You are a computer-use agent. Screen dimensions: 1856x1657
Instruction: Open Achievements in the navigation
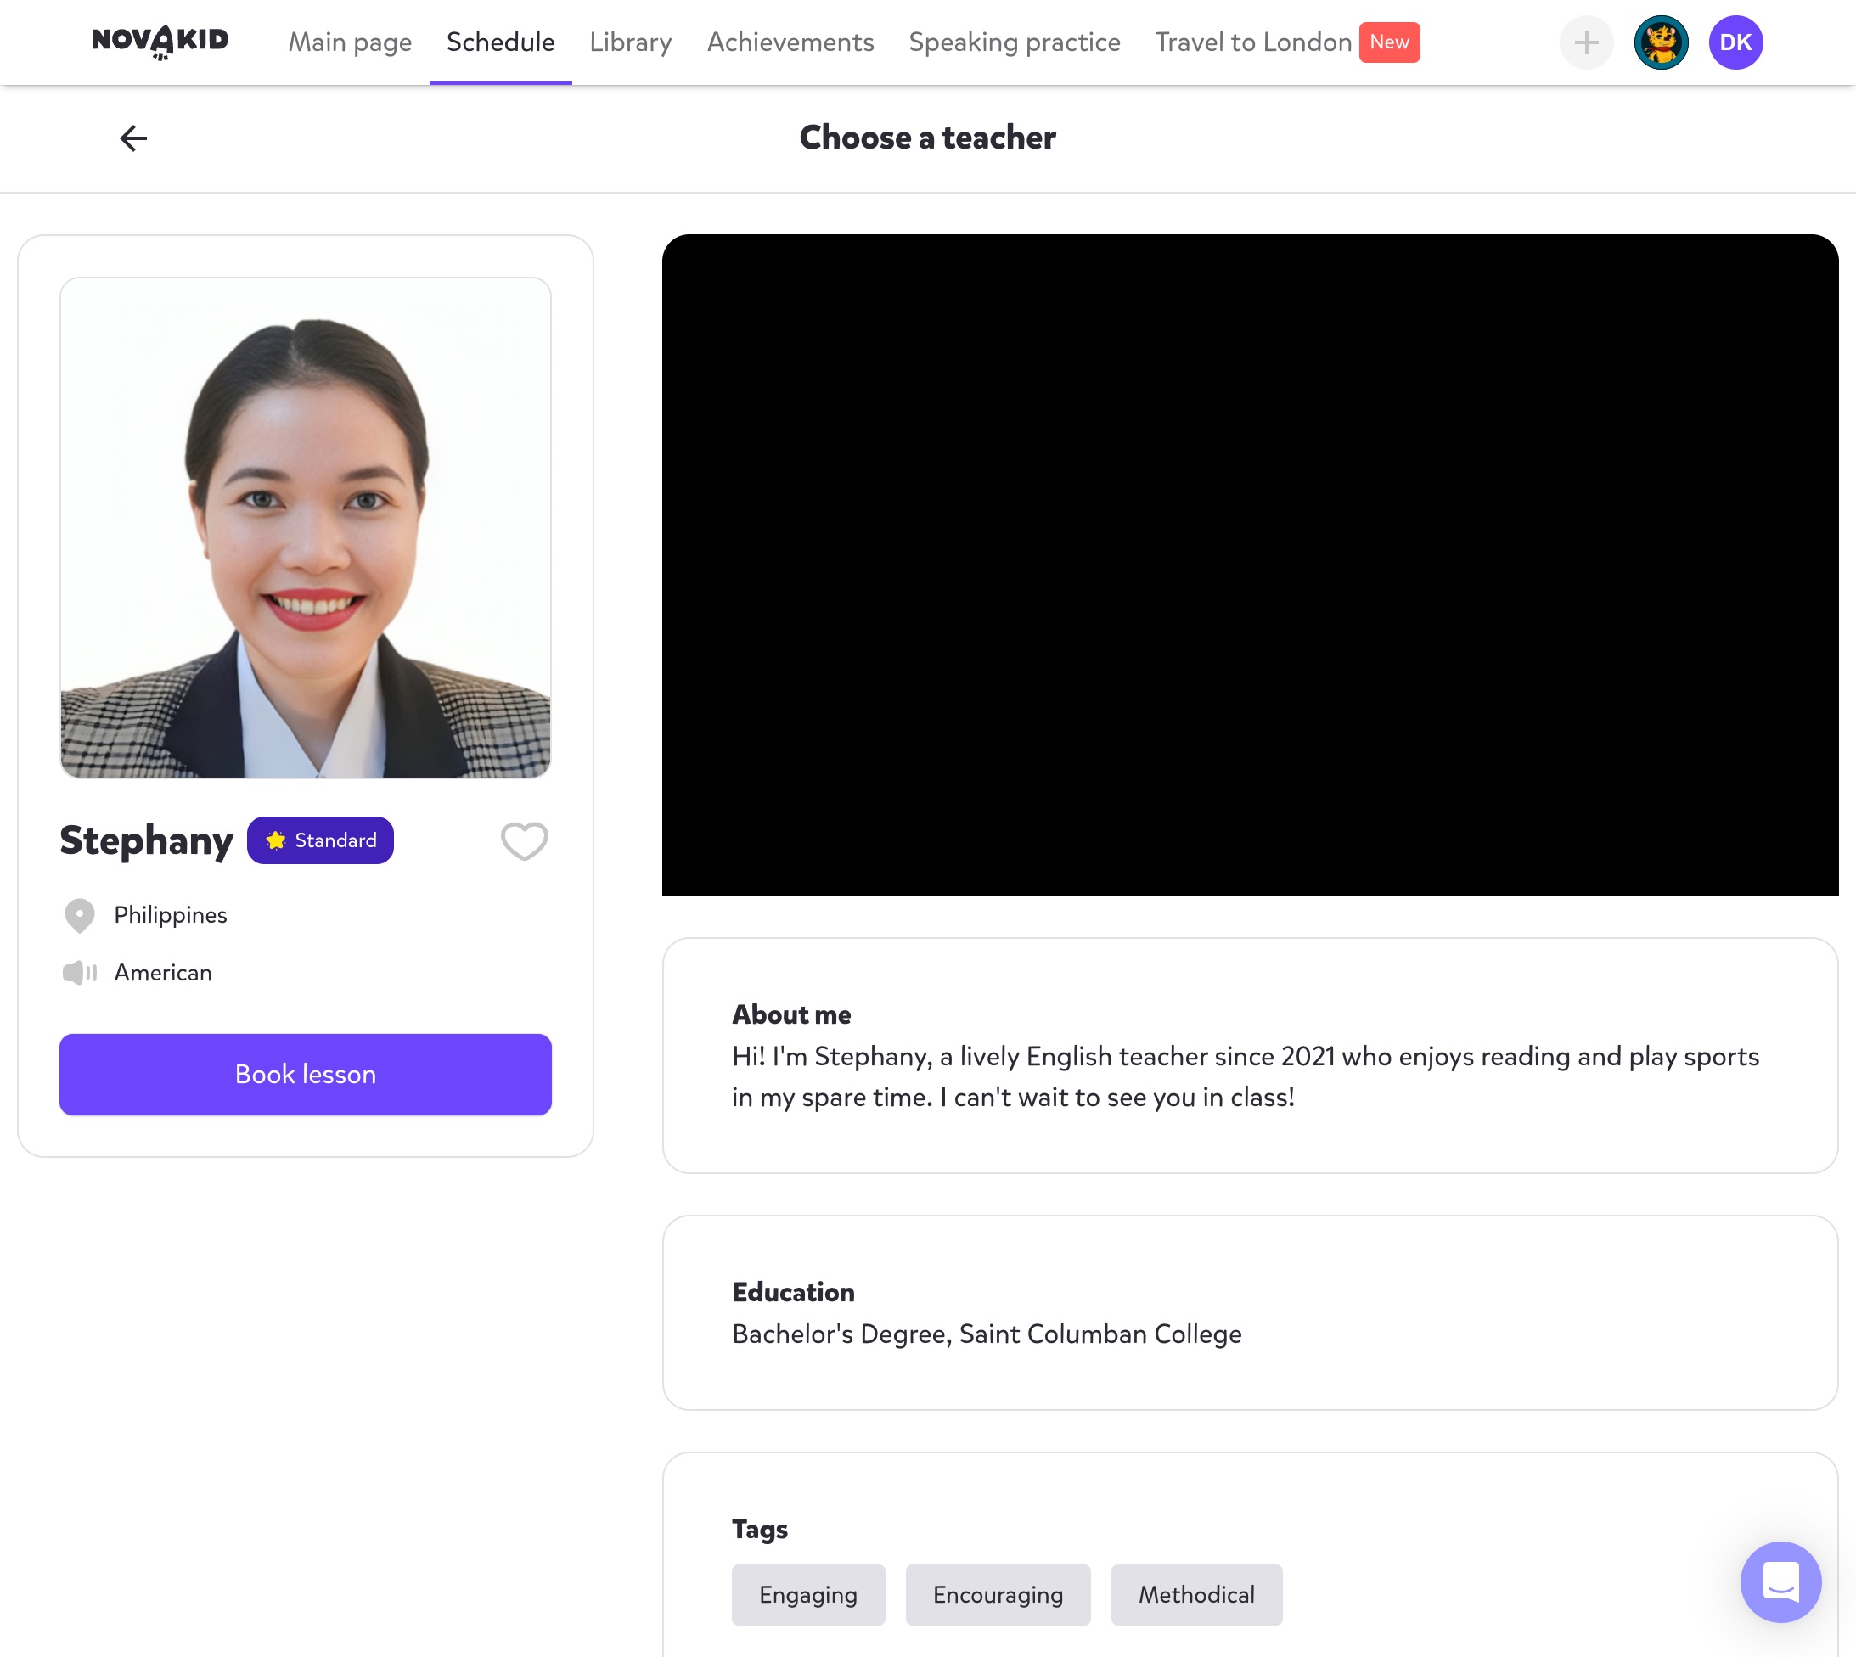click(x=790, y=42)
